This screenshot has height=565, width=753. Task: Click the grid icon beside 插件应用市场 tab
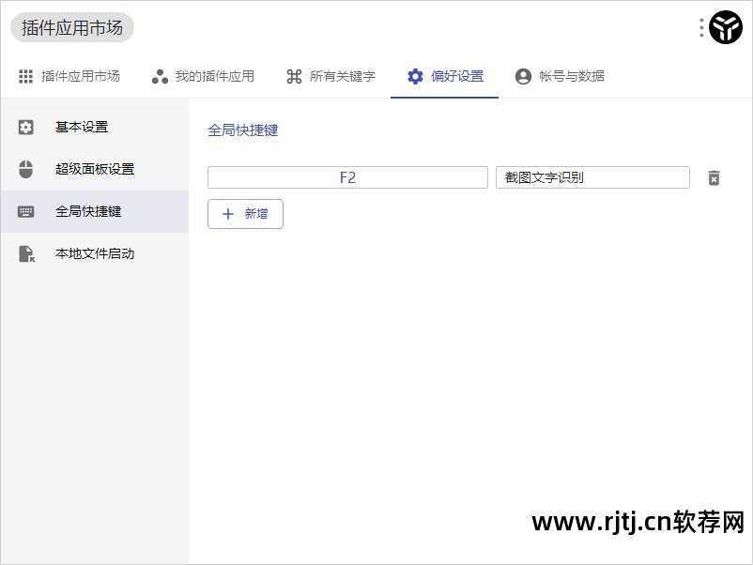[25, 76]
